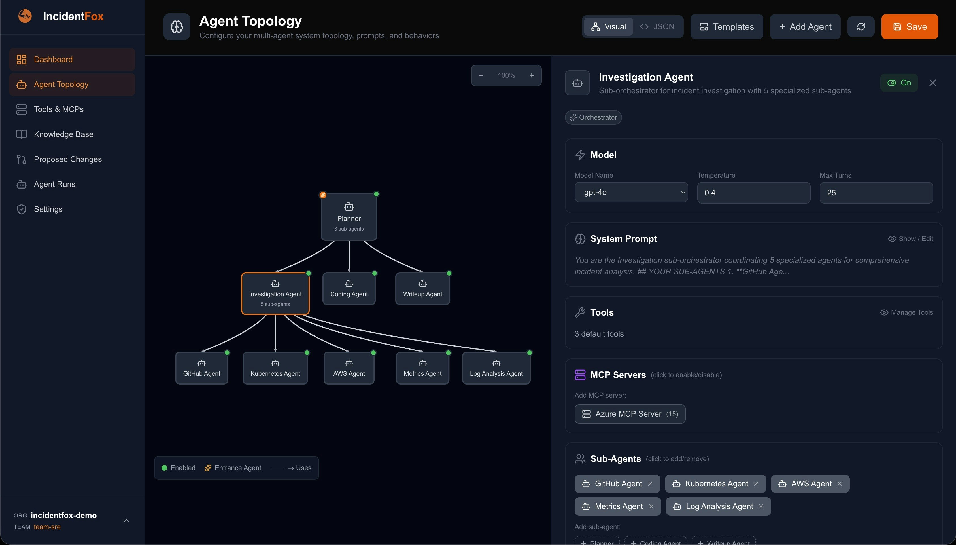Close the Investigation Agent panel
956x545 pixels.
tap(932, 83)
